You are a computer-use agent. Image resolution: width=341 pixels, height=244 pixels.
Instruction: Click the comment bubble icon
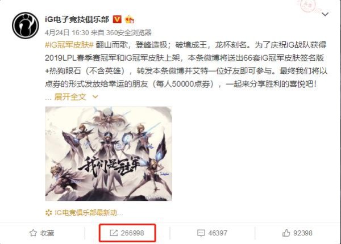click(201, 233)
